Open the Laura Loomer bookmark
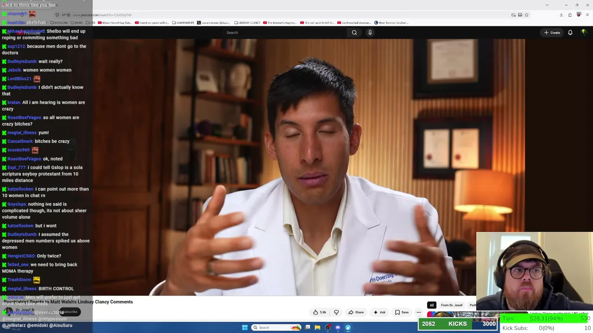This screenshot has height=333, width=593. click(214, 23)
